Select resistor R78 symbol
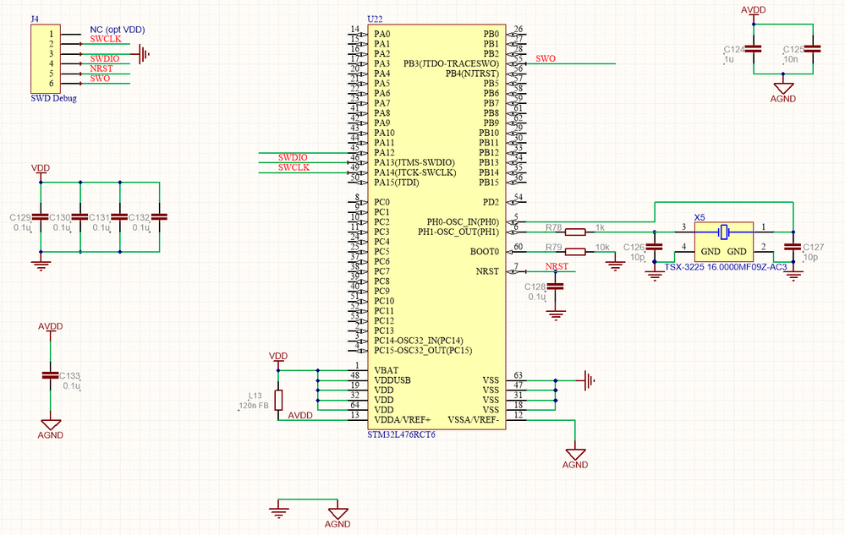The height and width of the screenshot is (535, 845). (x=575, y=232)
